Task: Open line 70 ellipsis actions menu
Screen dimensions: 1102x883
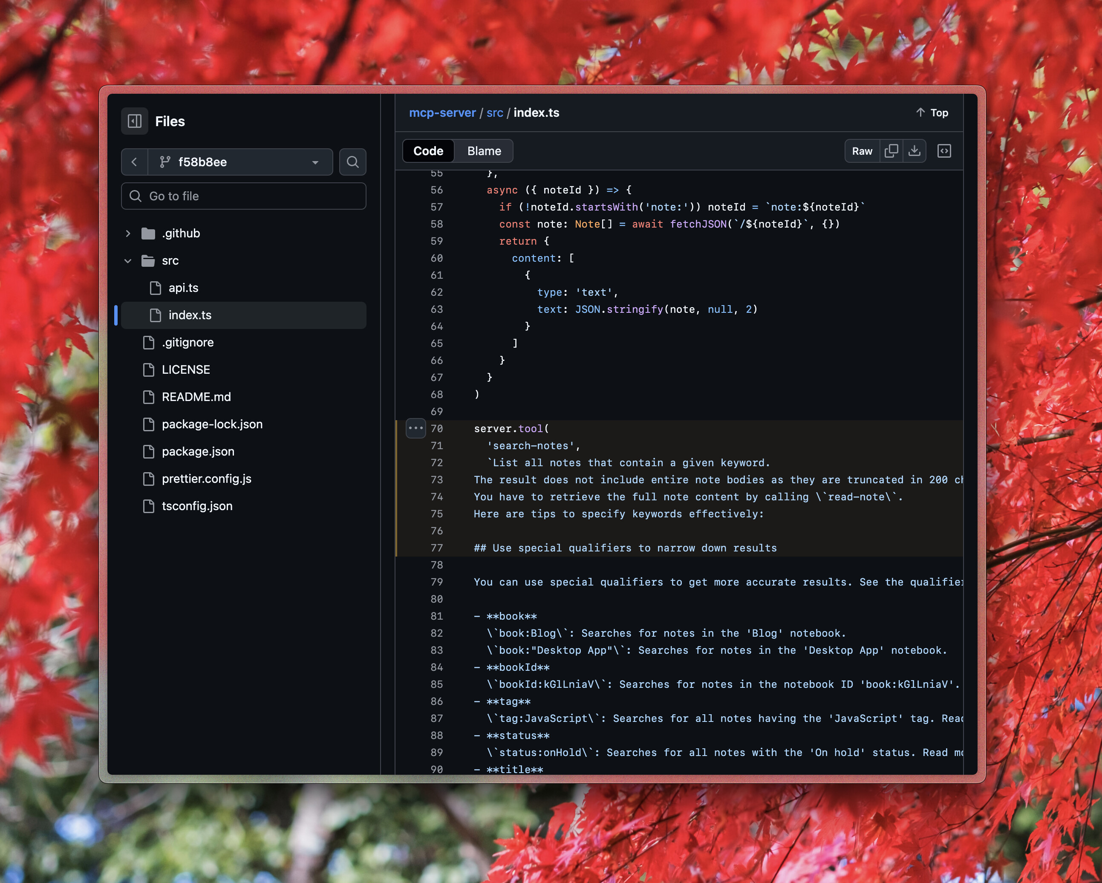Action: 415,428
